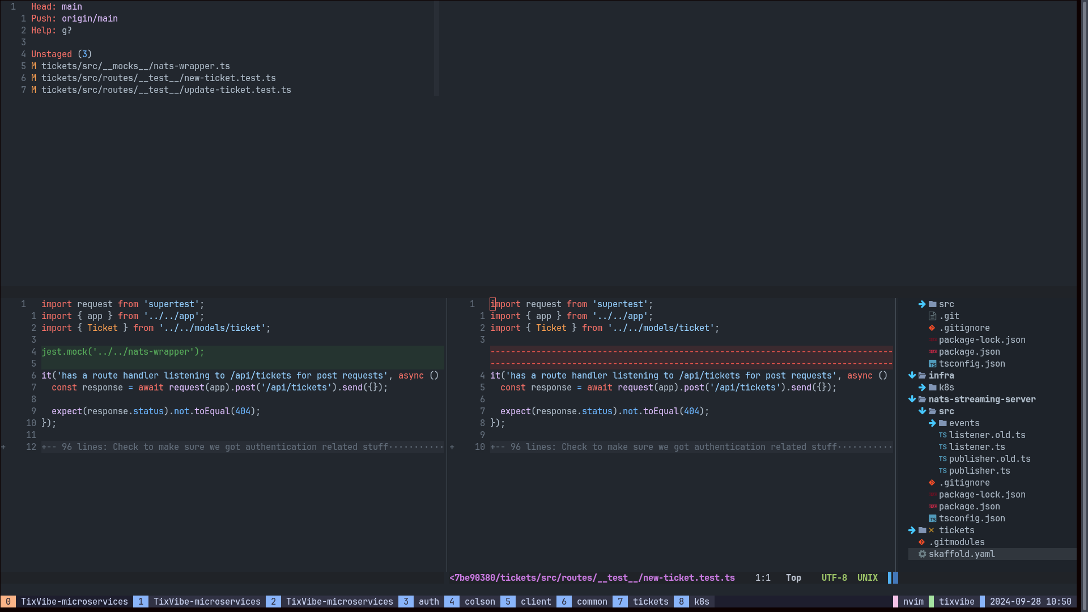Click the document icon next to .git

pos(932,316)
